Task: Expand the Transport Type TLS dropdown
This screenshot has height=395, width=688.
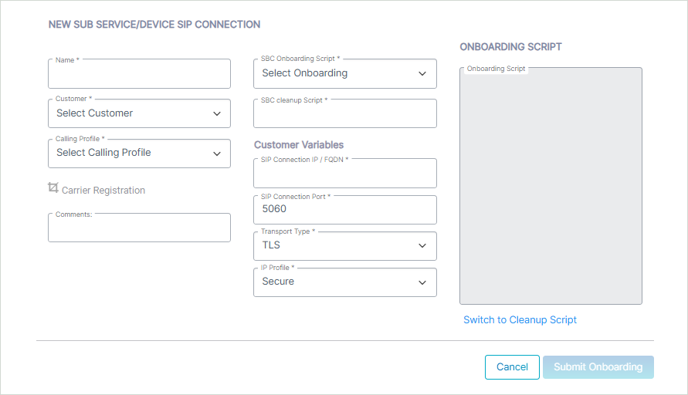Action: (345, 246)
